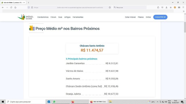
Task: Reload the current page
Action: click(11, 8)
